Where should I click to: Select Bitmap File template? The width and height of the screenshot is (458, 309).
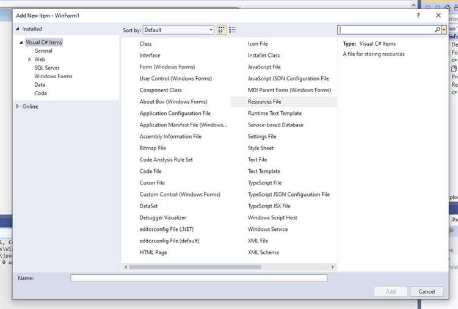153,148
